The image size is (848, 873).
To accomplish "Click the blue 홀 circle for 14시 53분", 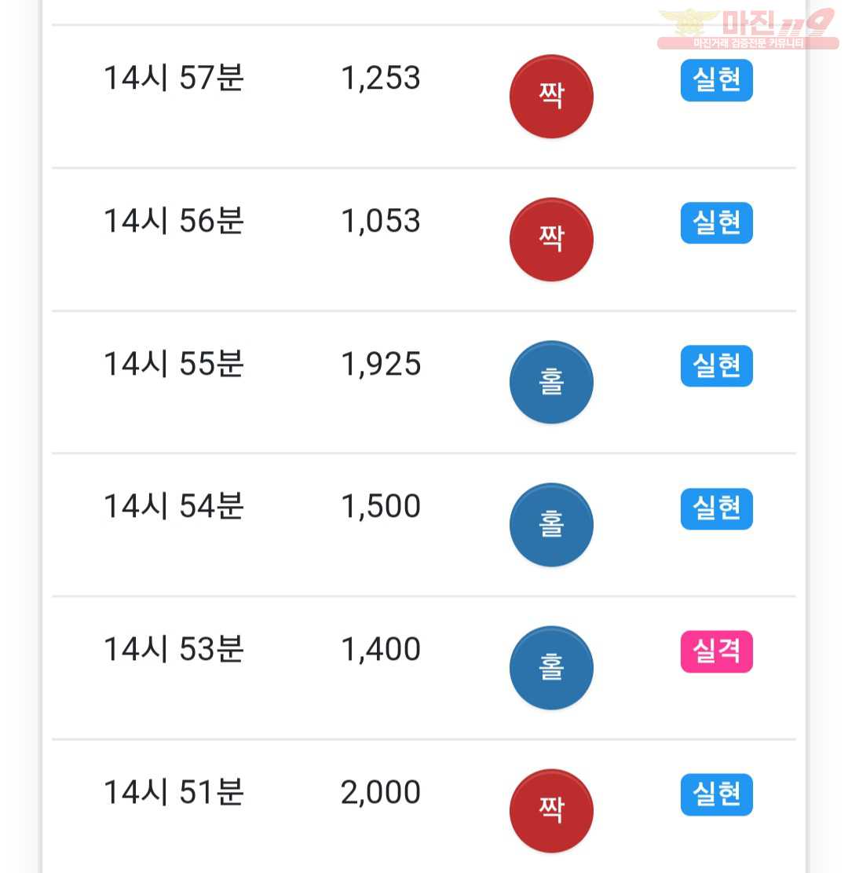I will click(551, 668).
